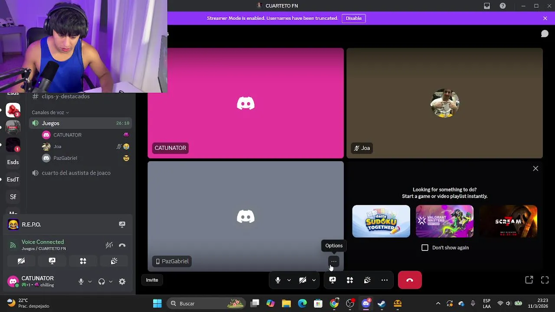Image resolution: width=555 pixels, height=312 pixels.
Task: Mute microphone in the call control bar
Action: coord(278,280)
